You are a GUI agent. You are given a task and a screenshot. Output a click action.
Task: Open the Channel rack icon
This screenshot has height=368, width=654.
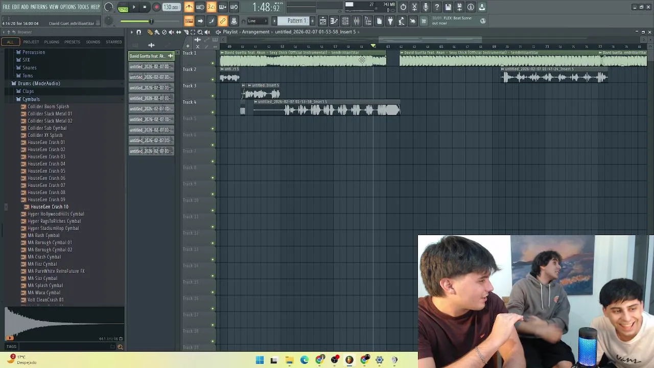345,21
